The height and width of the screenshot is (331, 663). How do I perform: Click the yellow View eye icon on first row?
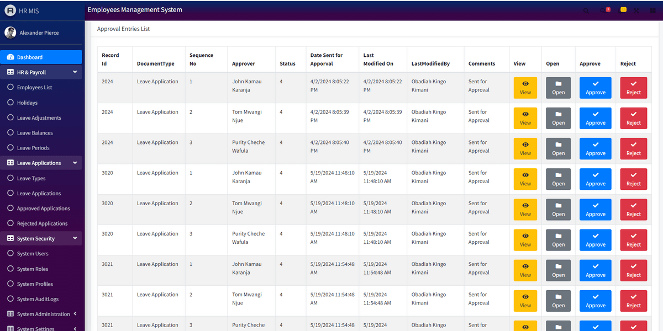525,88
